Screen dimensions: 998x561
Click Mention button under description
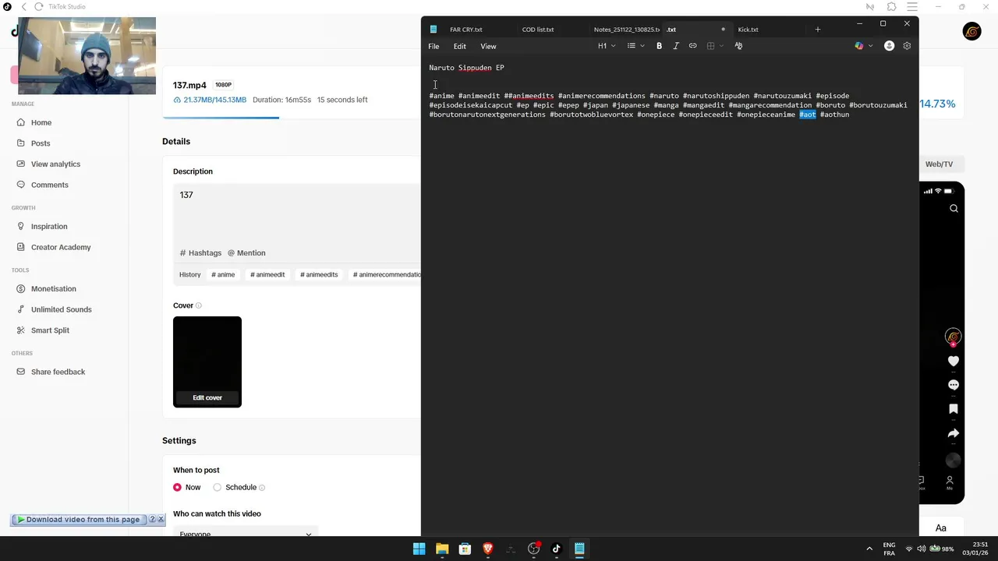[246, 252]
